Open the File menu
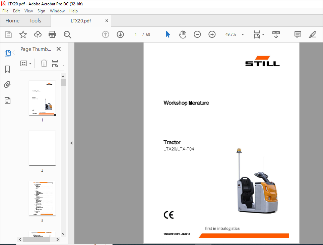This screenshot has height=245, width=323. 5,11
